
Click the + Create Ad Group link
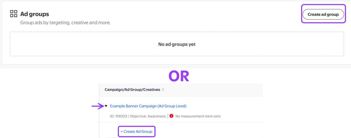point(136,131)
